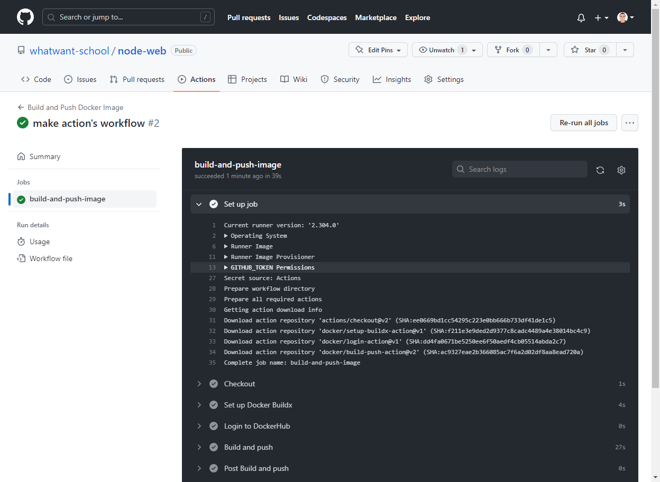Open Issues in top navigation
This screenshot has height=482, width=660.
(289, 17)
